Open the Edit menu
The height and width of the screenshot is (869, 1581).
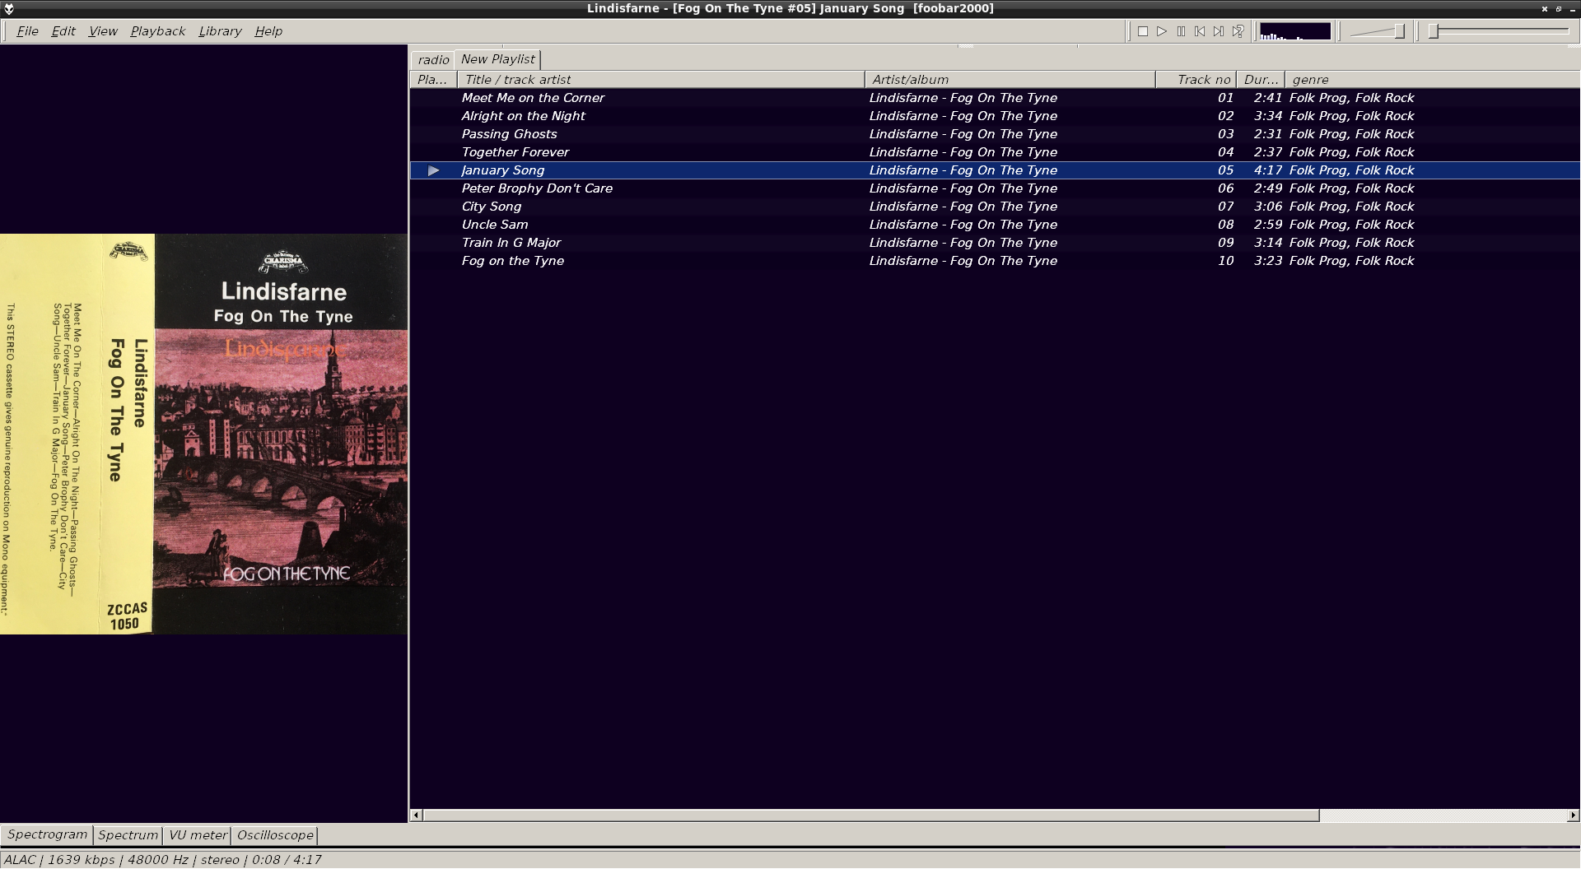coord(63,31)
